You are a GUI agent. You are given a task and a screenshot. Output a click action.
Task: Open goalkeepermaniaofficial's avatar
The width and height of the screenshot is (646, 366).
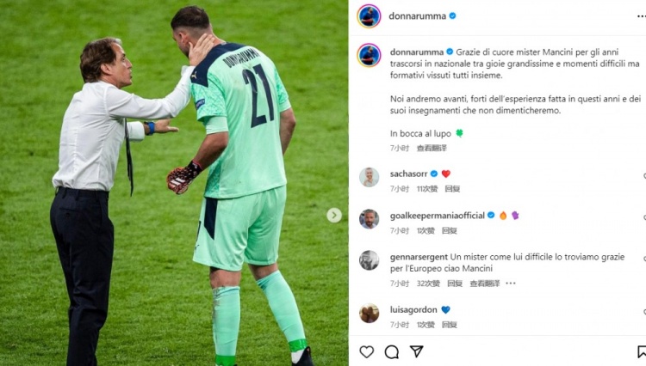click(369, 219)
